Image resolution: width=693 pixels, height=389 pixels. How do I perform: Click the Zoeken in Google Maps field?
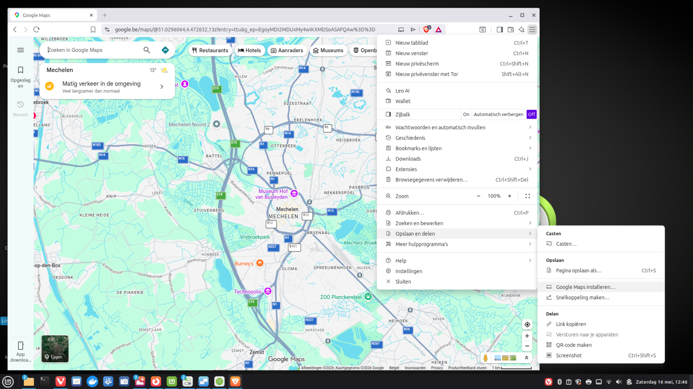pos(93,50)
